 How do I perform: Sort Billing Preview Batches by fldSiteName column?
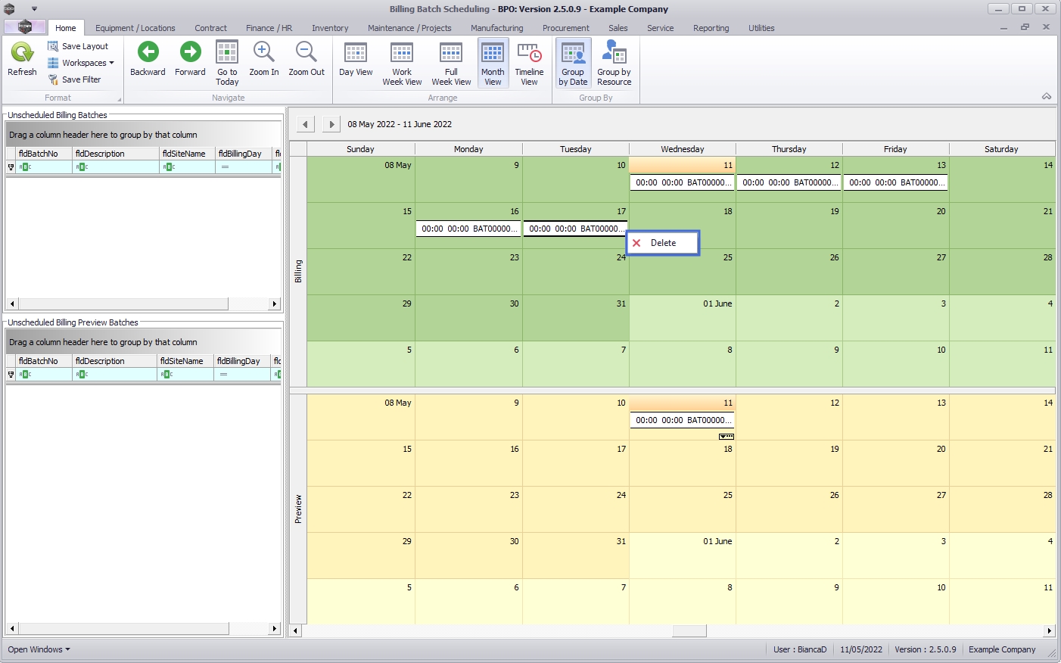[x=185, y=361]
